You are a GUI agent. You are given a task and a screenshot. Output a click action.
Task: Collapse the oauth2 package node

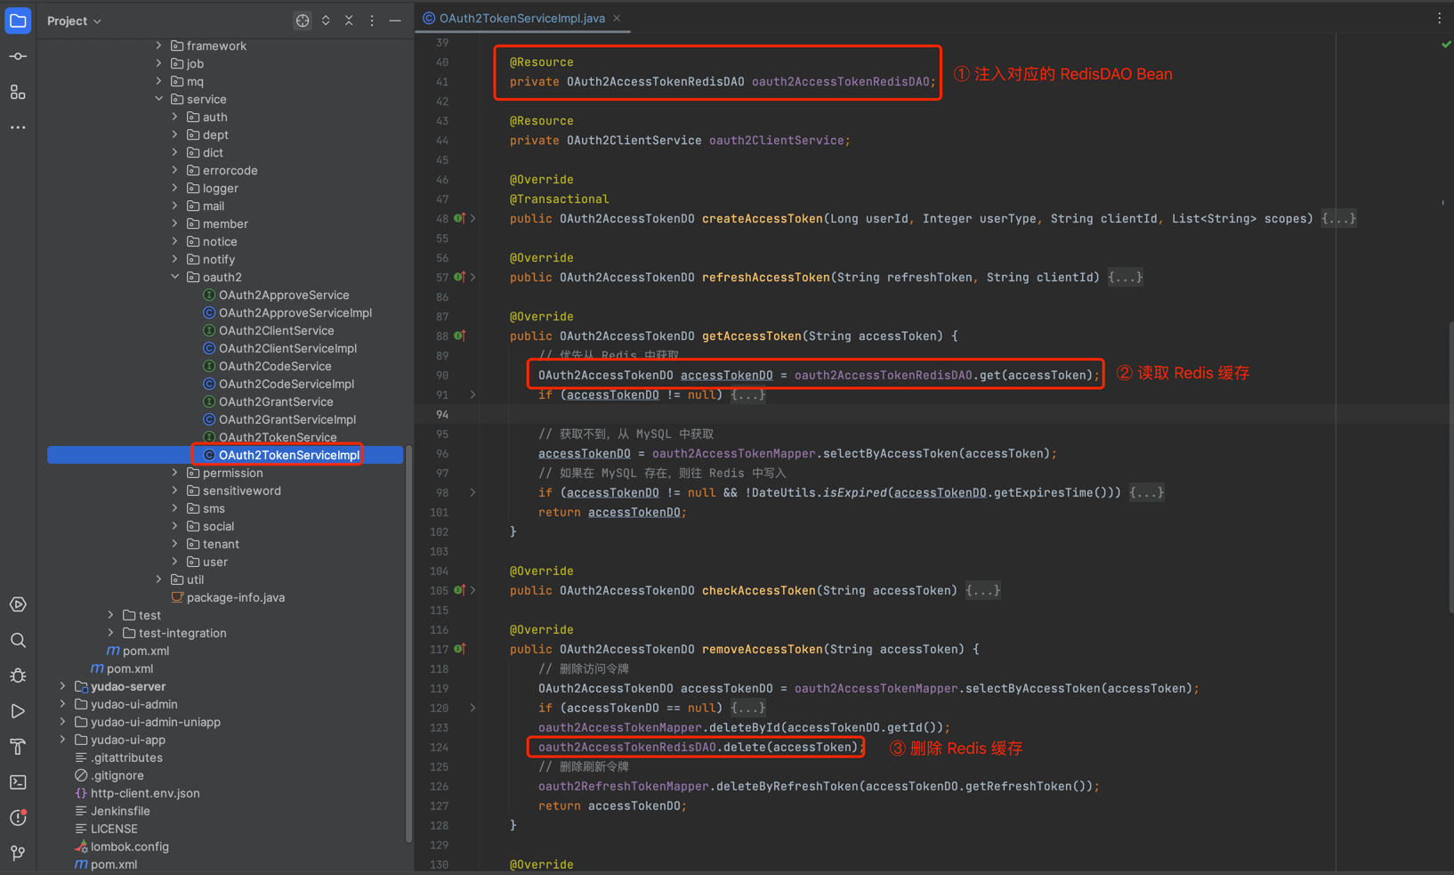(174, 277)
